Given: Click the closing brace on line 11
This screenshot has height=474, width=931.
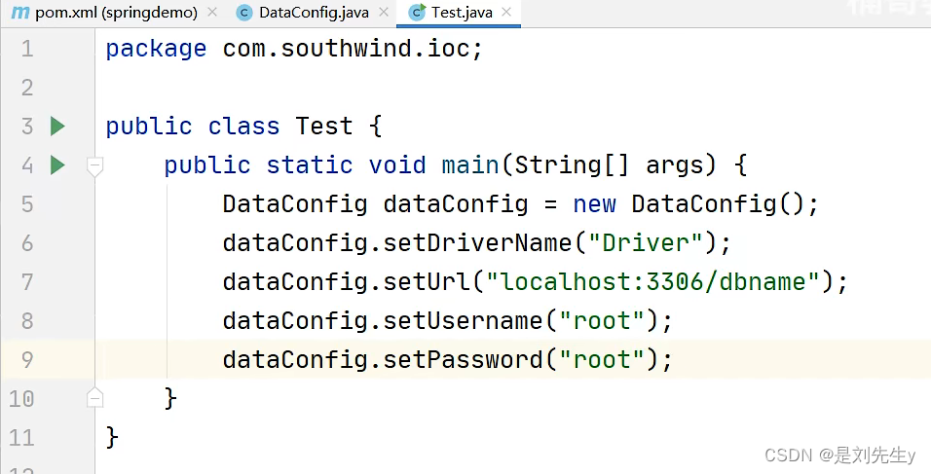Looking at the screenshot, I should tap(112, 438).
